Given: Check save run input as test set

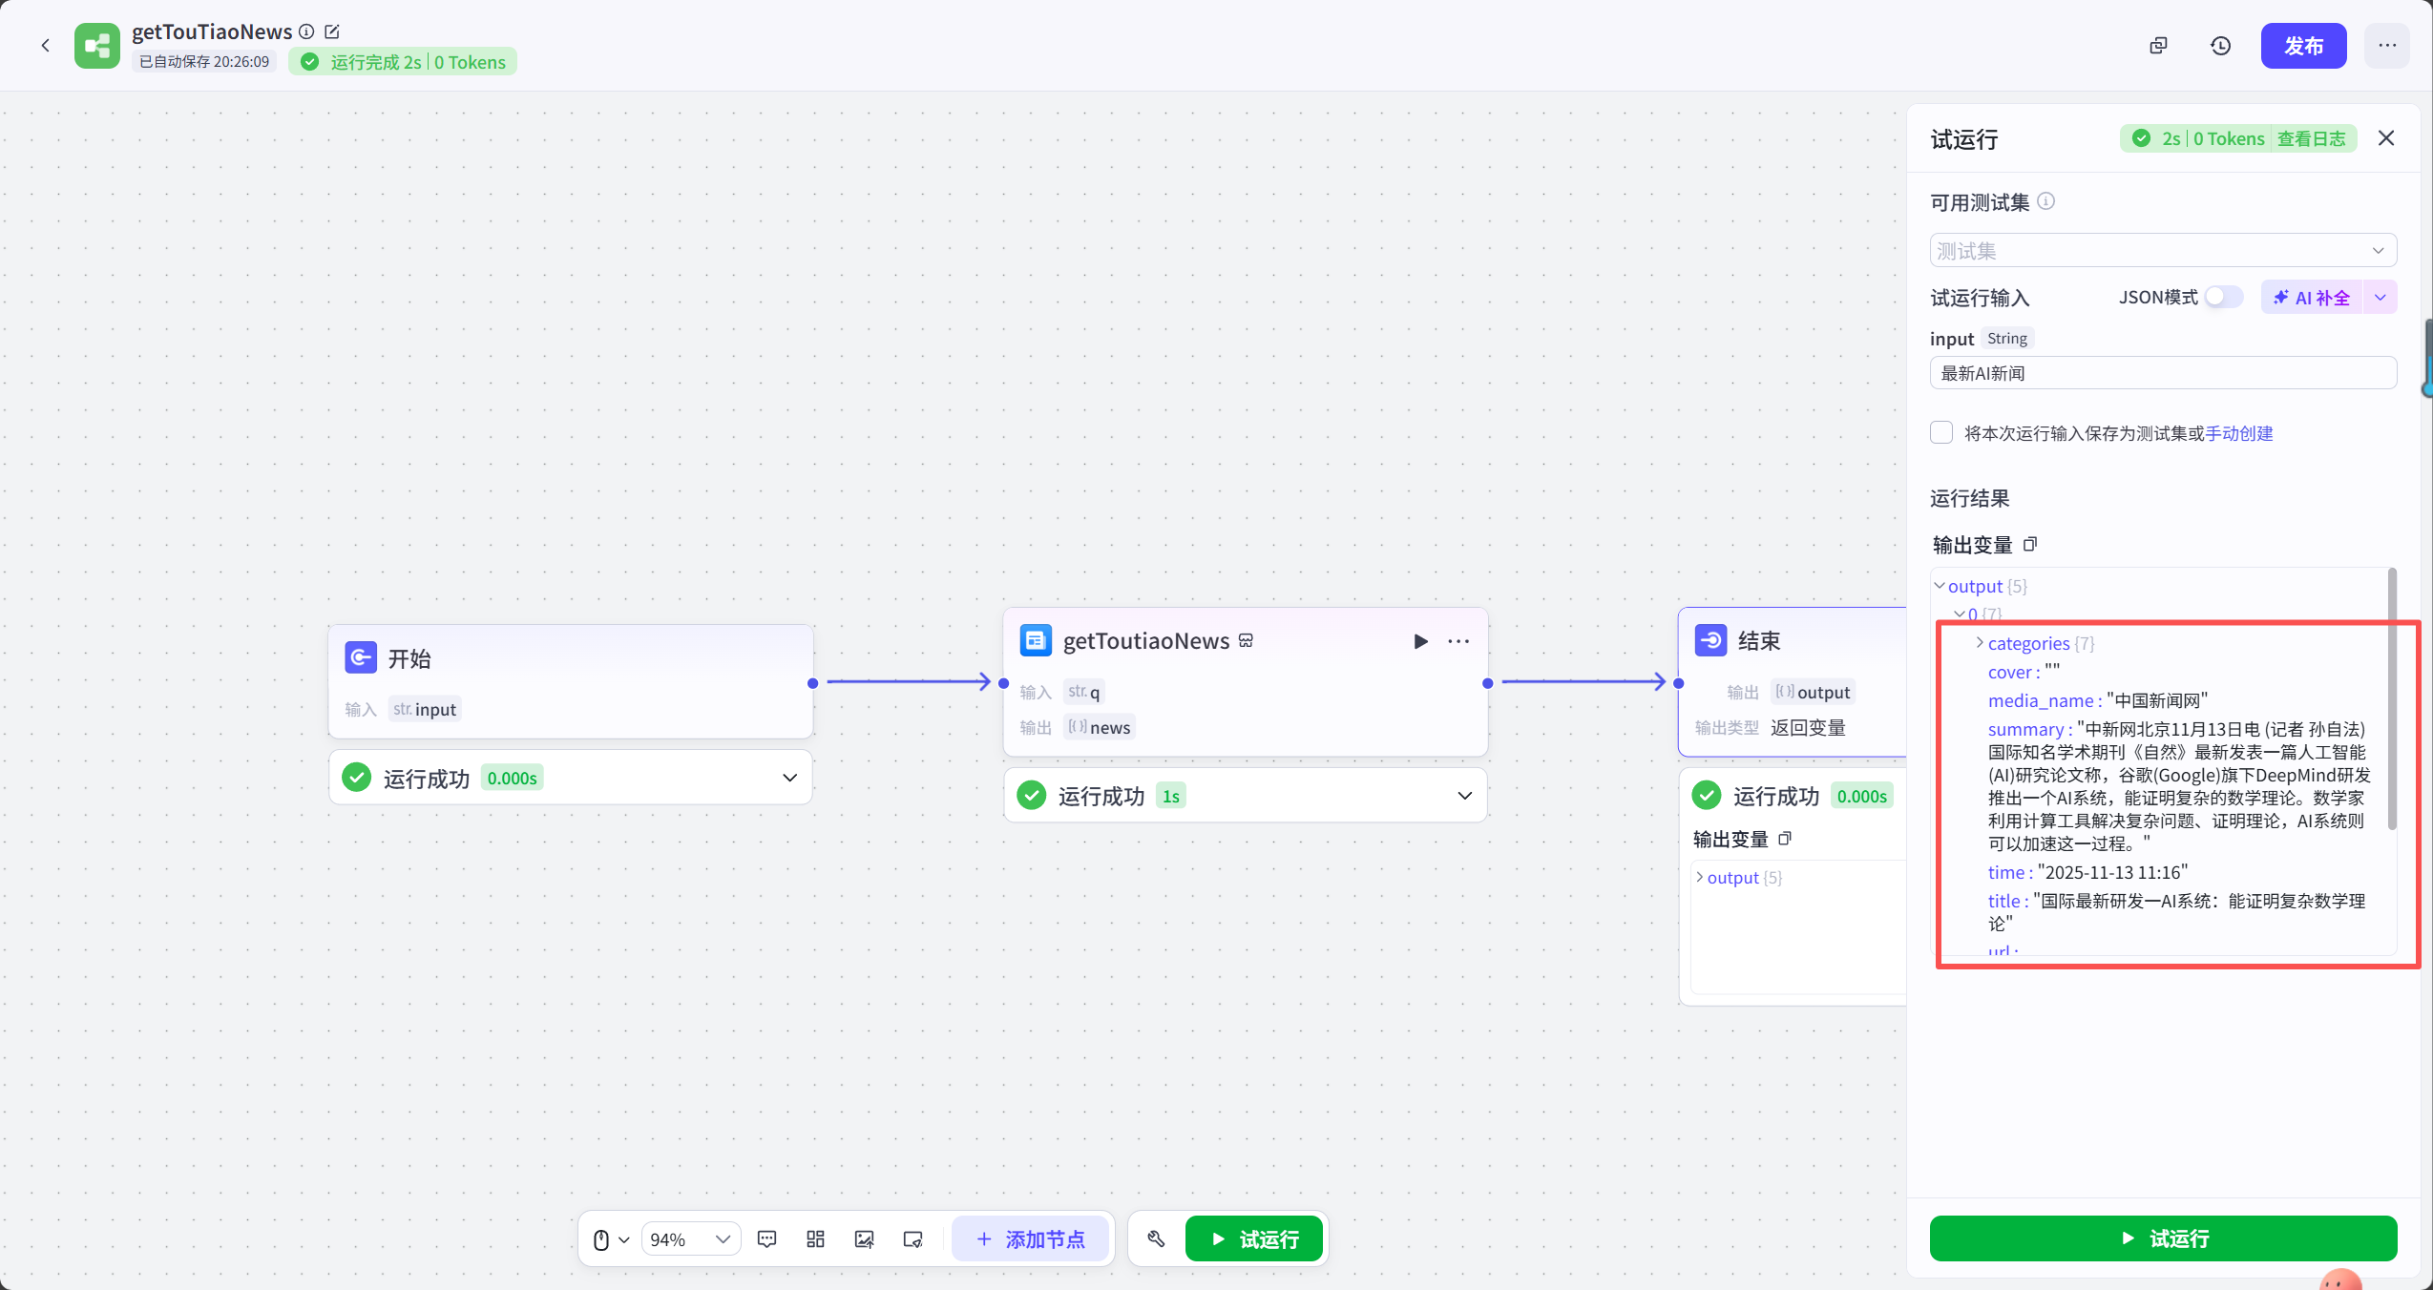Looking at the screenshot, I should (1941, 432).
